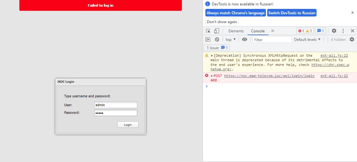This screenshot has height=162, width=357.
Task: Clear the console with the ban icon
Action: [217, 39]
